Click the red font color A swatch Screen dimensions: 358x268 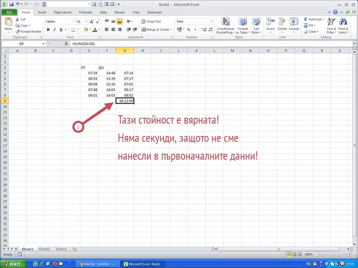95,29
